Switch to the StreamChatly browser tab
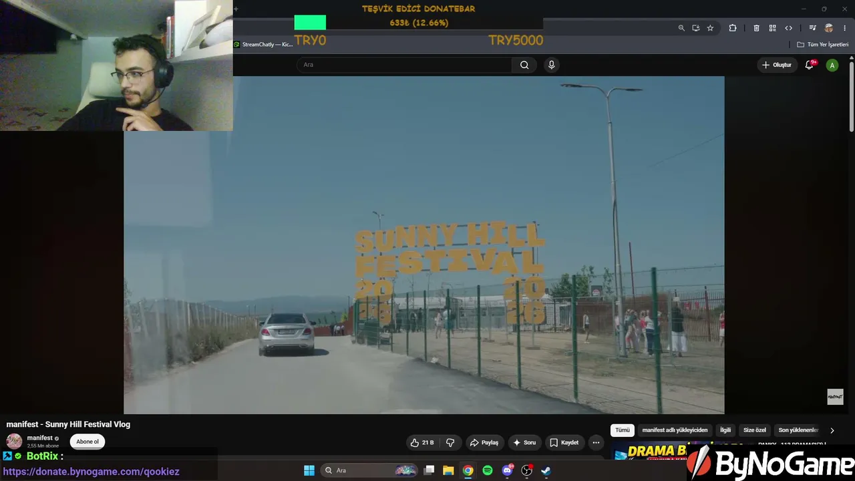The width and height of the screenshot is (855, 481). 264,44
